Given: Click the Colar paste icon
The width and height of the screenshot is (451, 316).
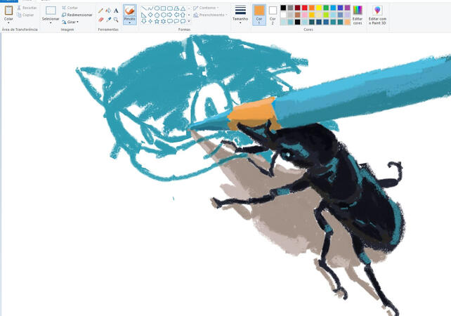Looking at the screenshot, I should tap(8, 11).
